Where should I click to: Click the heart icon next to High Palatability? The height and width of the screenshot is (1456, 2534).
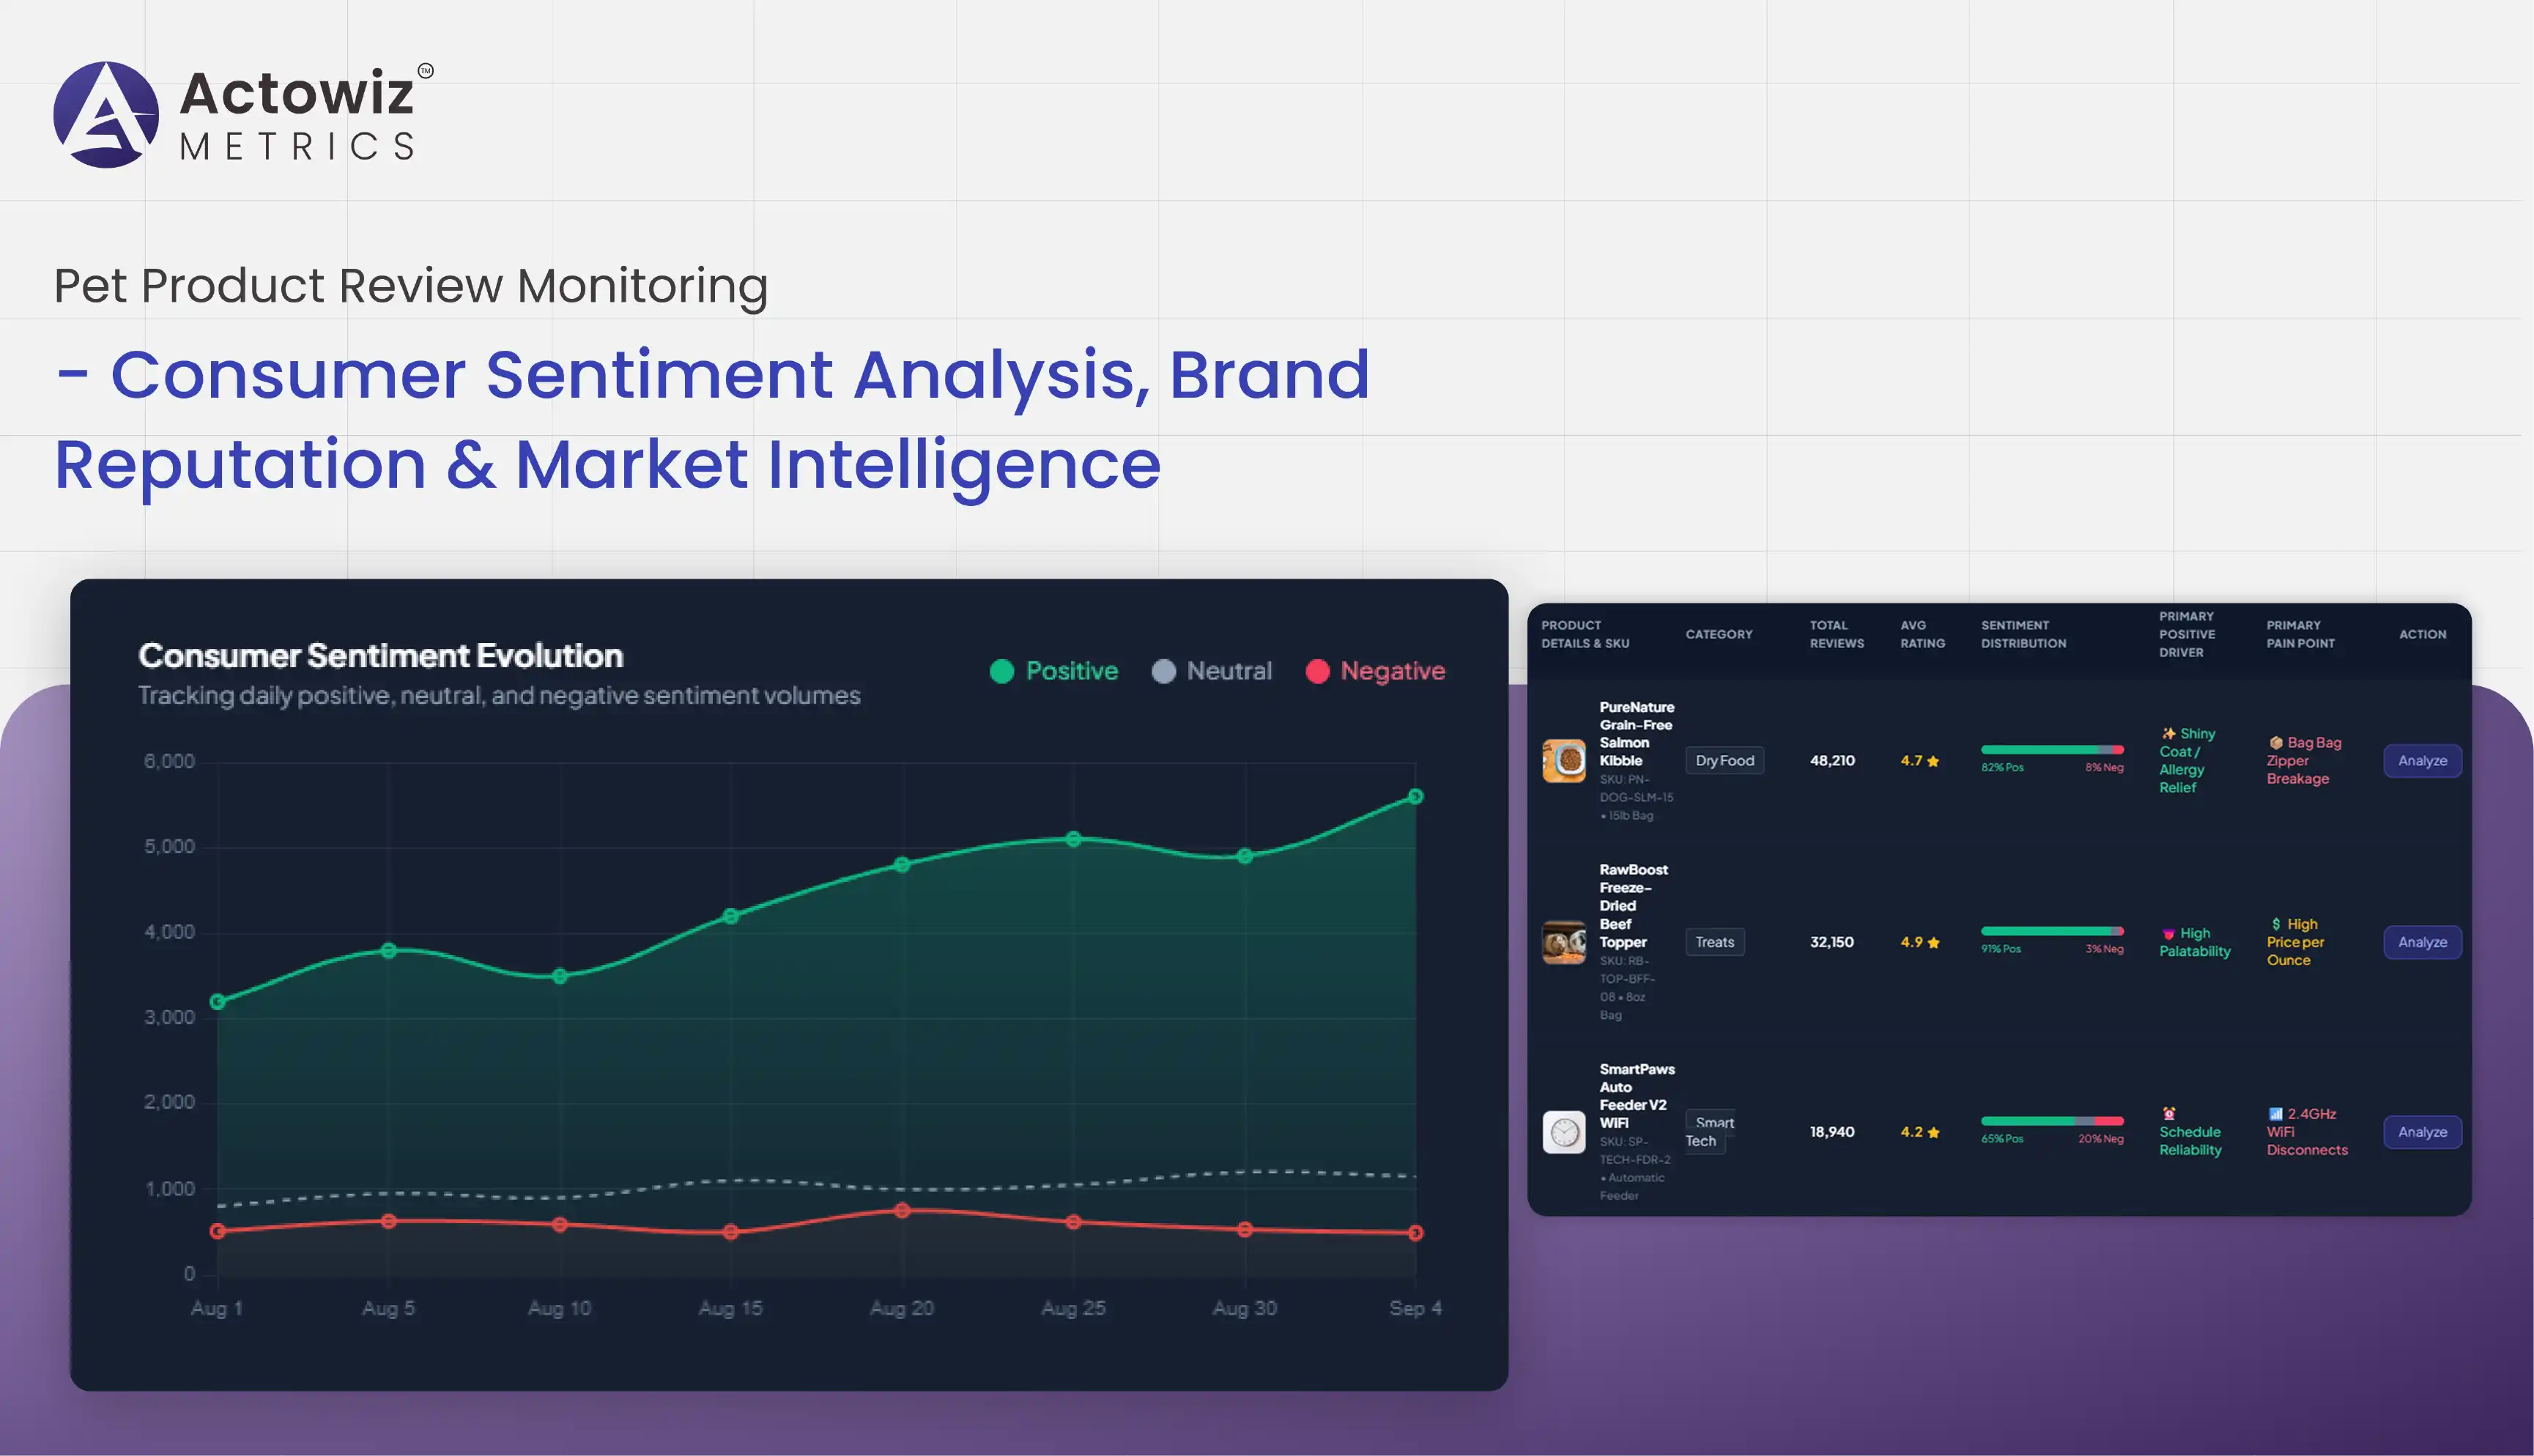pos(2168,934)
